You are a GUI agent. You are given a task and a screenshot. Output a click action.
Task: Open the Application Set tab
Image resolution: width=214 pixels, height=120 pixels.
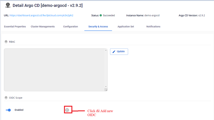coord(126,26)
